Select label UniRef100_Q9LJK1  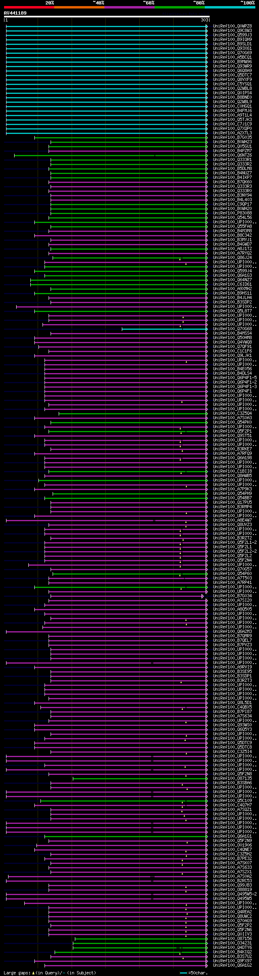[x=232, y=355]
